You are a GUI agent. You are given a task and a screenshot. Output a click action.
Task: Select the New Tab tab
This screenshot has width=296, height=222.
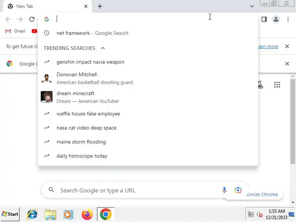click(47, 6)
